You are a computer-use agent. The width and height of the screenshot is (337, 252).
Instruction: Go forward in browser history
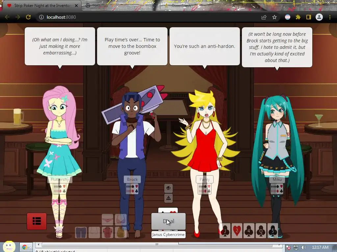(x=18, y=17)
